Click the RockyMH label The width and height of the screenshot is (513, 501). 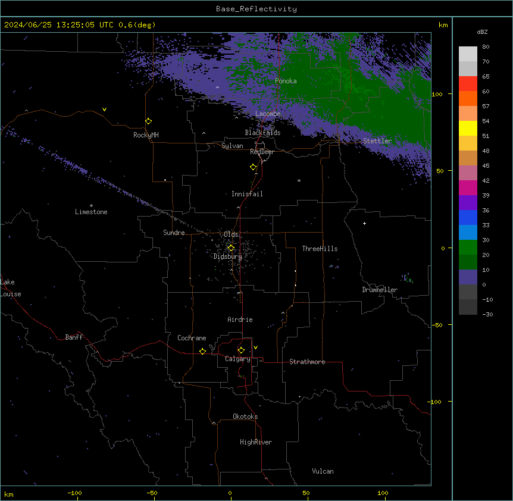click(x=146, y=135)
